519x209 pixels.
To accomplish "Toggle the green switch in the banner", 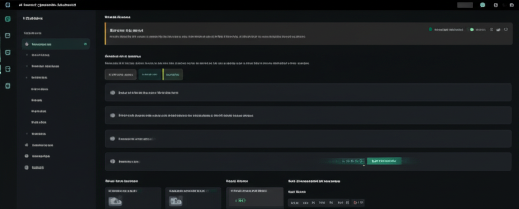I will point(472,29).
